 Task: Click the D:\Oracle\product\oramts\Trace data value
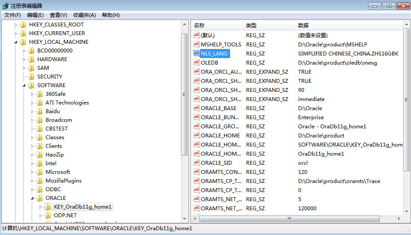339,181
